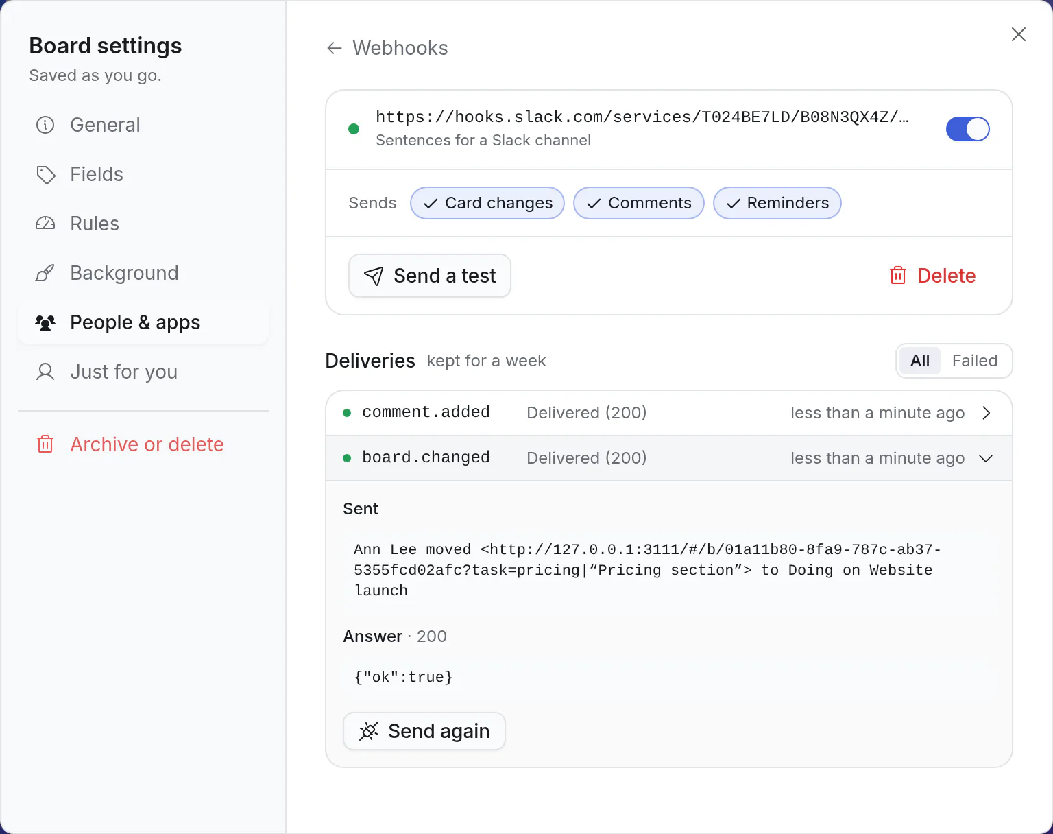Choose Archive or delete

(143, 444)
